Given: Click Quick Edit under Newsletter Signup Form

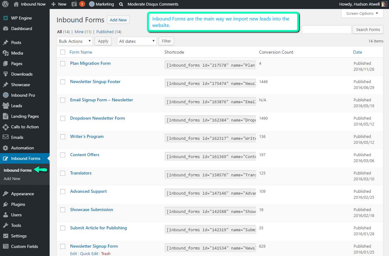Looking at the screenshot, I should [89, 254].
